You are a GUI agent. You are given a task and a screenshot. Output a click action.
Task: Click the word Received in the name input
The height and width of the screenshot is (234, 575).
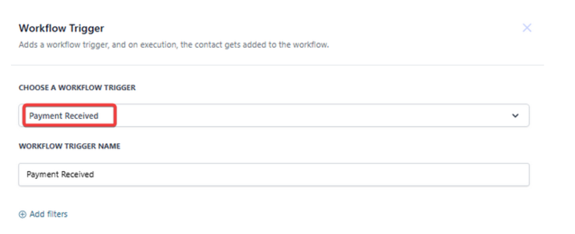78,174
